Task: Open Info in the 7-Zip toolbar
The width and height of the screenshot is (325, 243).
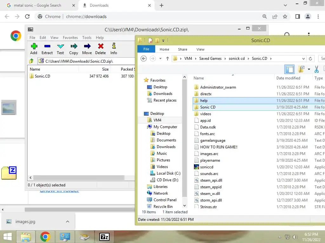Action: click(114, 49)
